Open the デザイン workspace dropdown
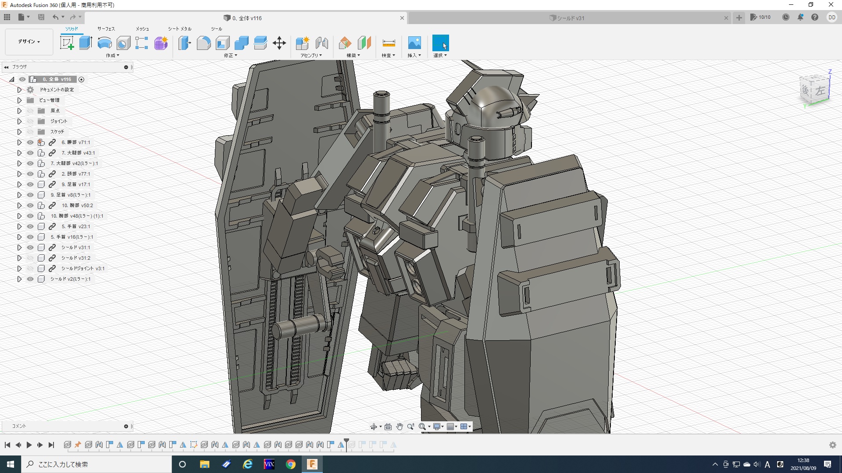Viewport: 842px width, 473px height. [x=29, y=42]
